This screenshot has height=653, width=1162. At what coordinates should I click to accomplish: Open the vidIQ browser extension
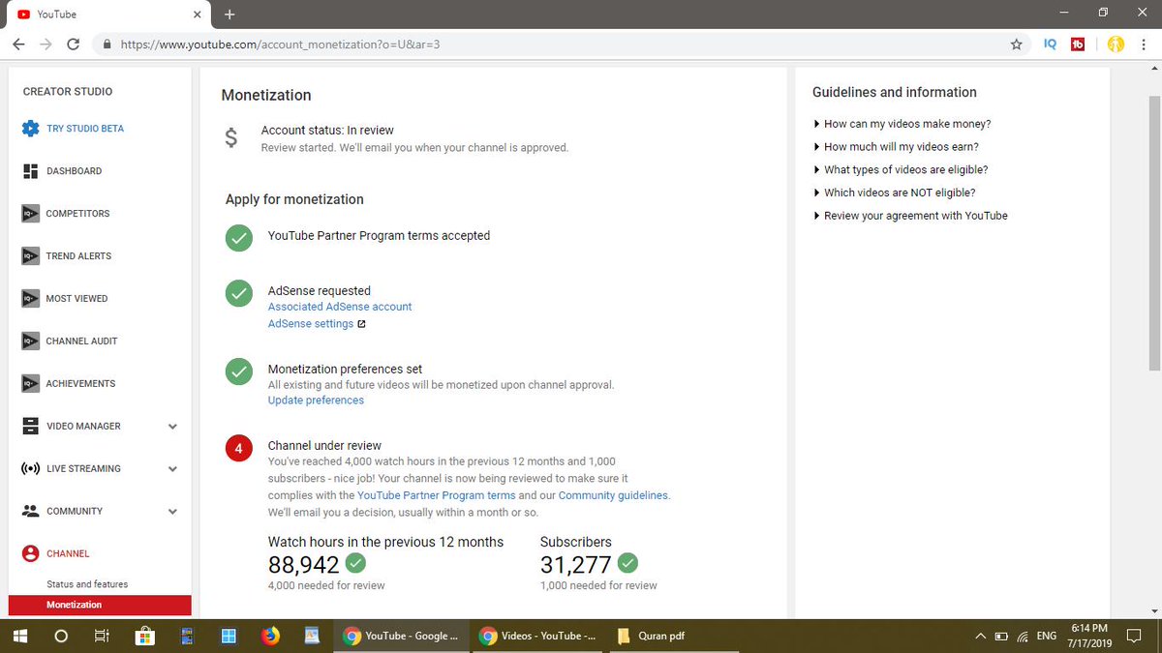1051,45
